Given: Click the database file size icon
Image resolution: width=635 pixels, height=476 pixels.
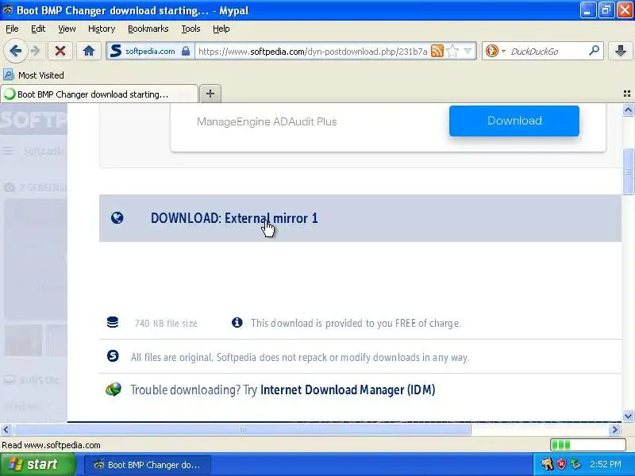Looking at the screenshot, I should point(113,323).
